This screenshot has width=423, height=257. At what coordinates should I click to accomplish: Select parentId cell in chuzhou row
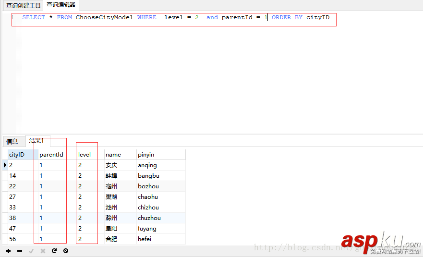[x=58, y=218]
